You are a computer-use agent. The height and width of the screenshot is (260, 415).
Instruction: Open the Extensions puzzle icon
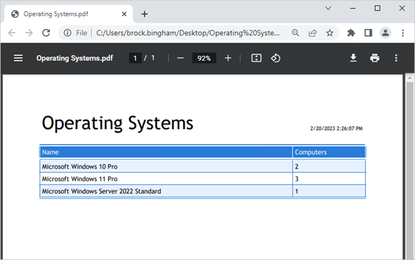(351, 33)
